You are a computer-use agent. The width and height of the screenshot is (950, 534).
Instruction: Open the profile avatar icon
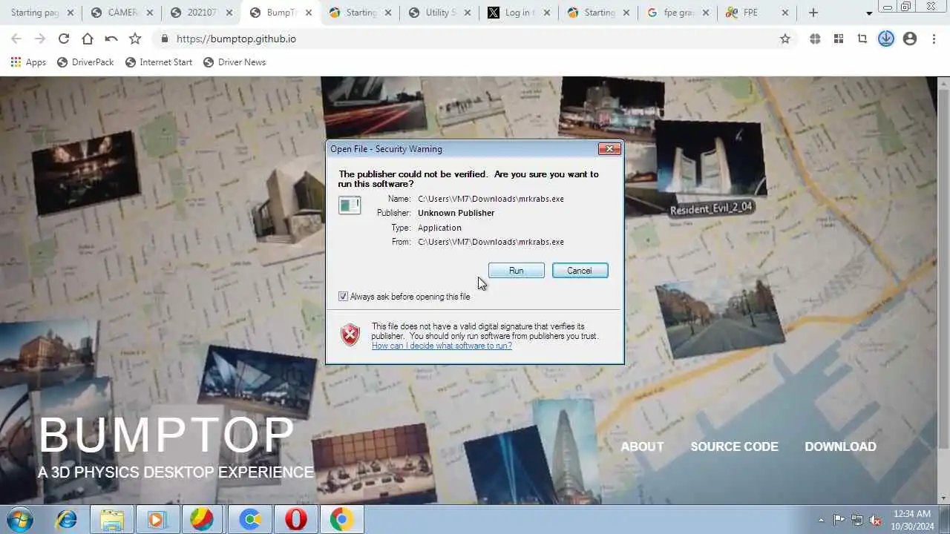tap(910, 39)
